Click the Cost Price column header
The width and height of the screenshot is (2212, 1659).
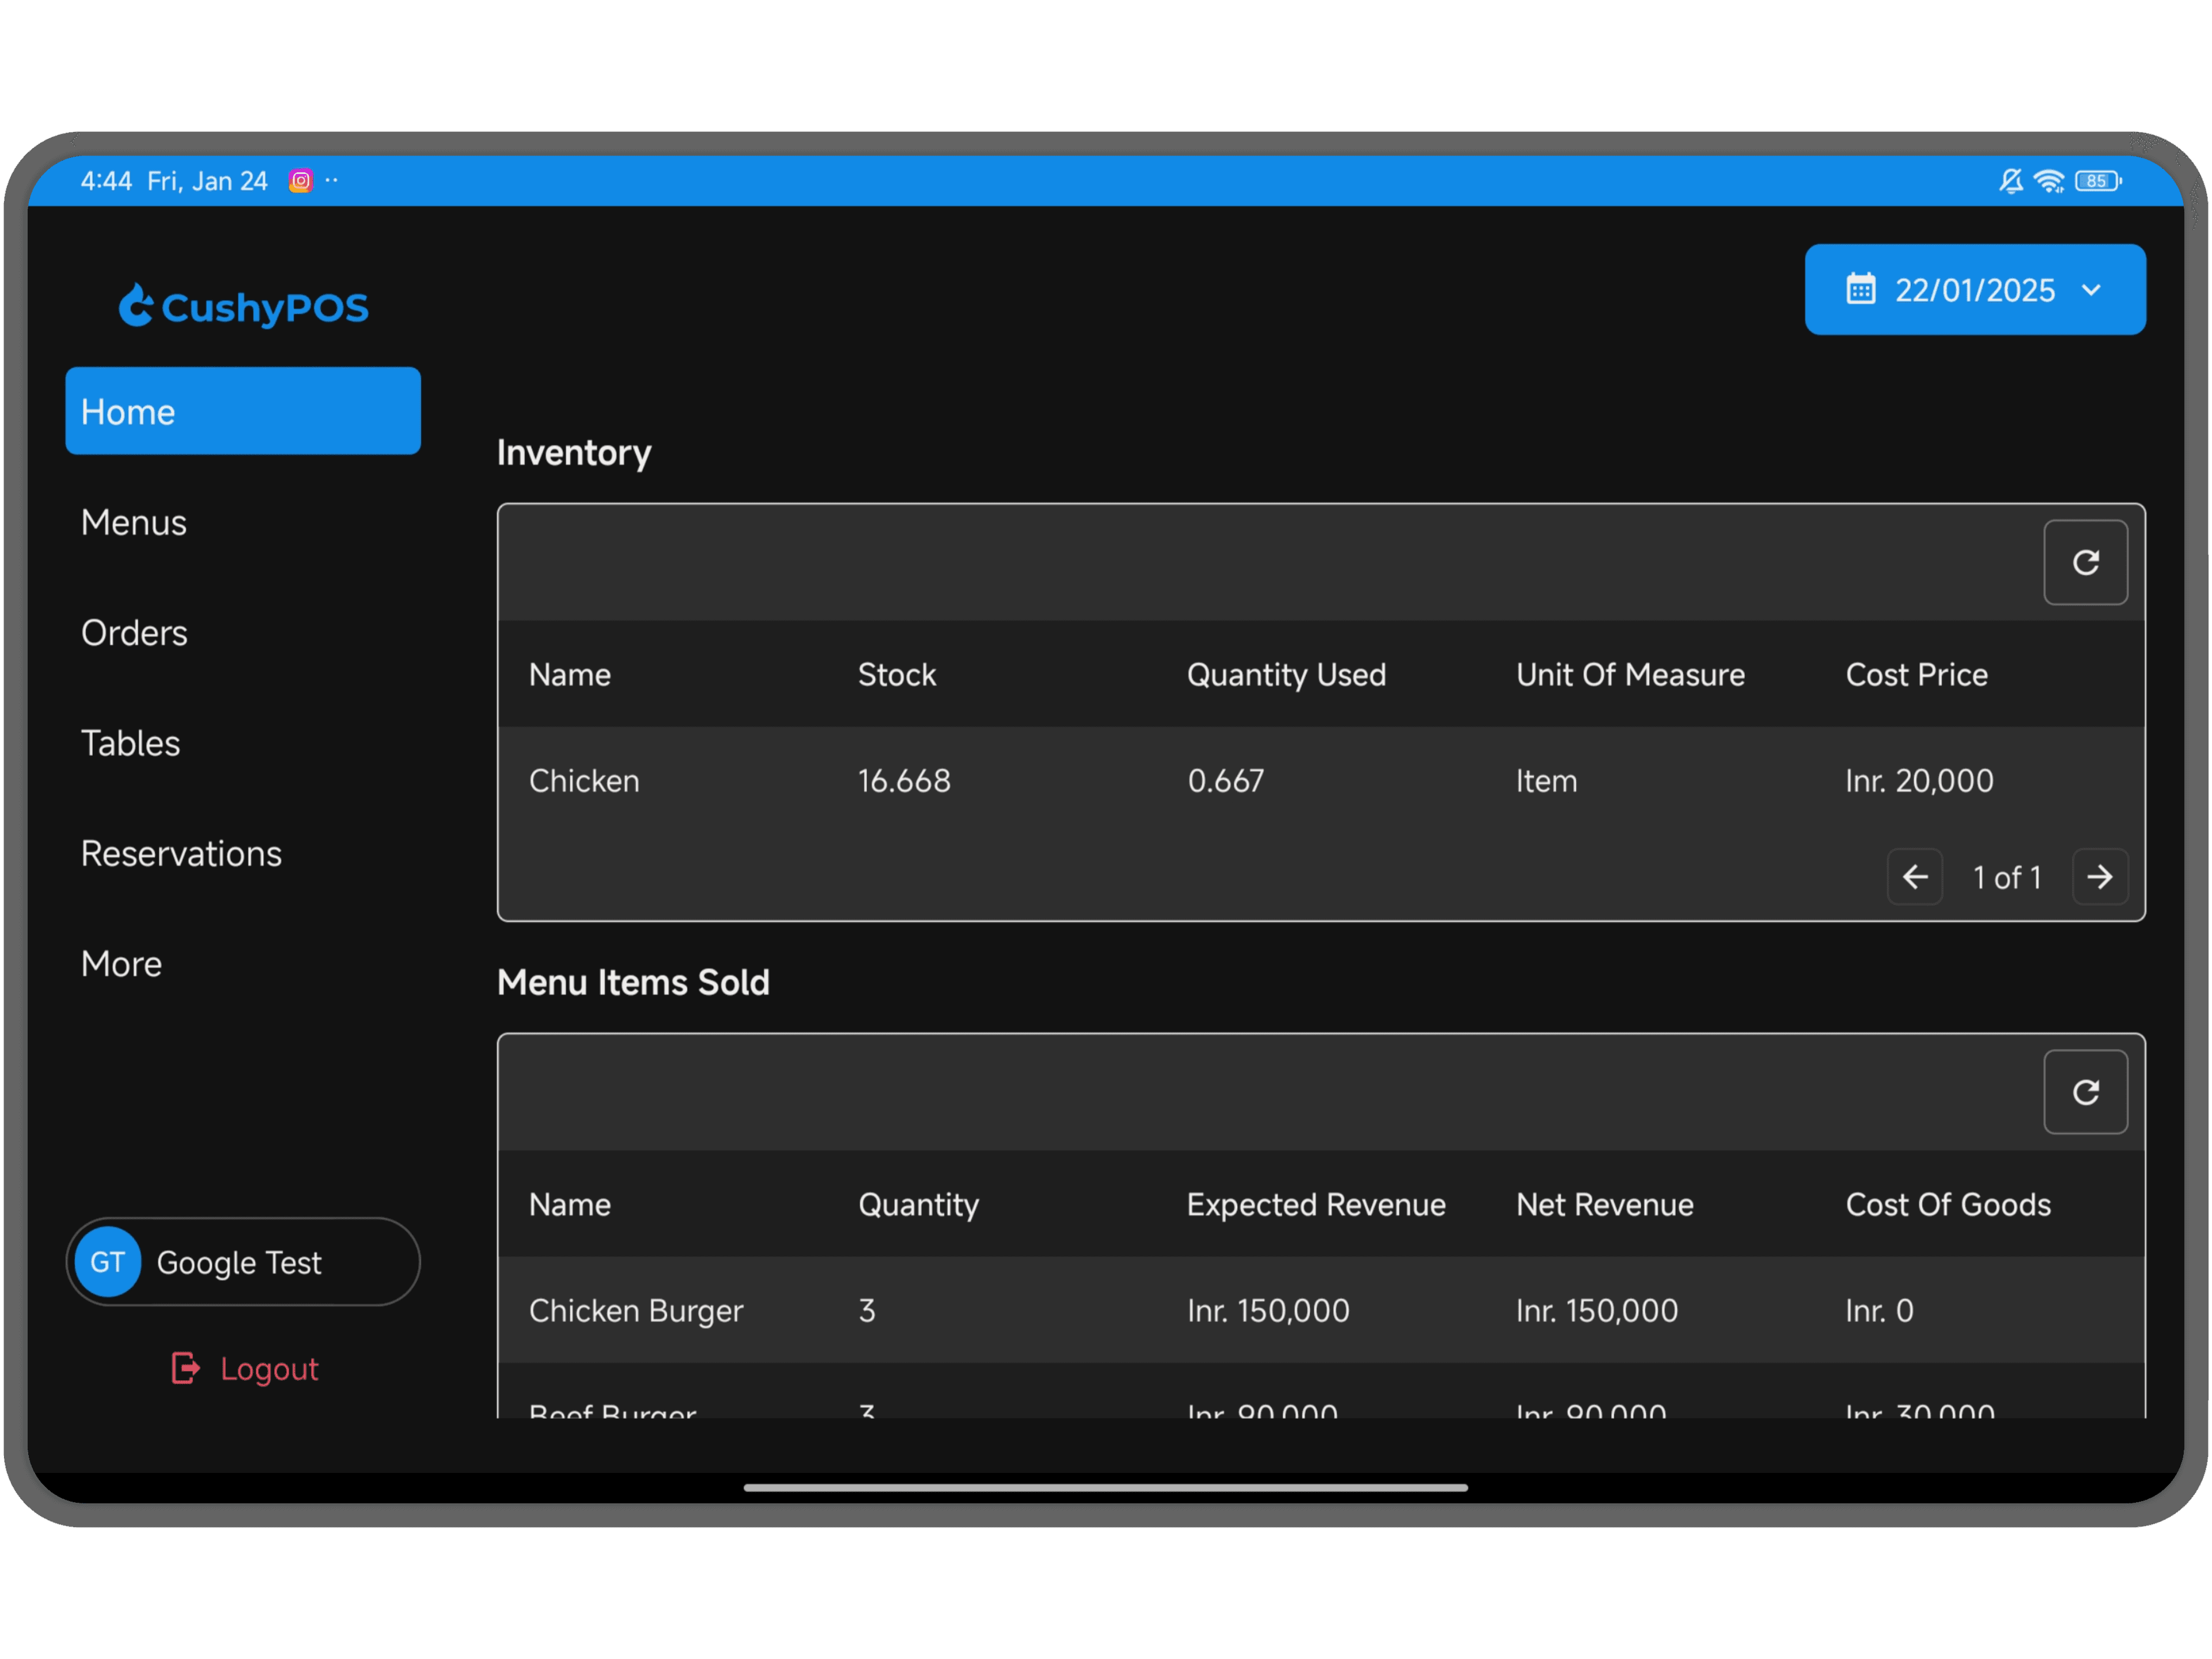[x=1916, y=675]
